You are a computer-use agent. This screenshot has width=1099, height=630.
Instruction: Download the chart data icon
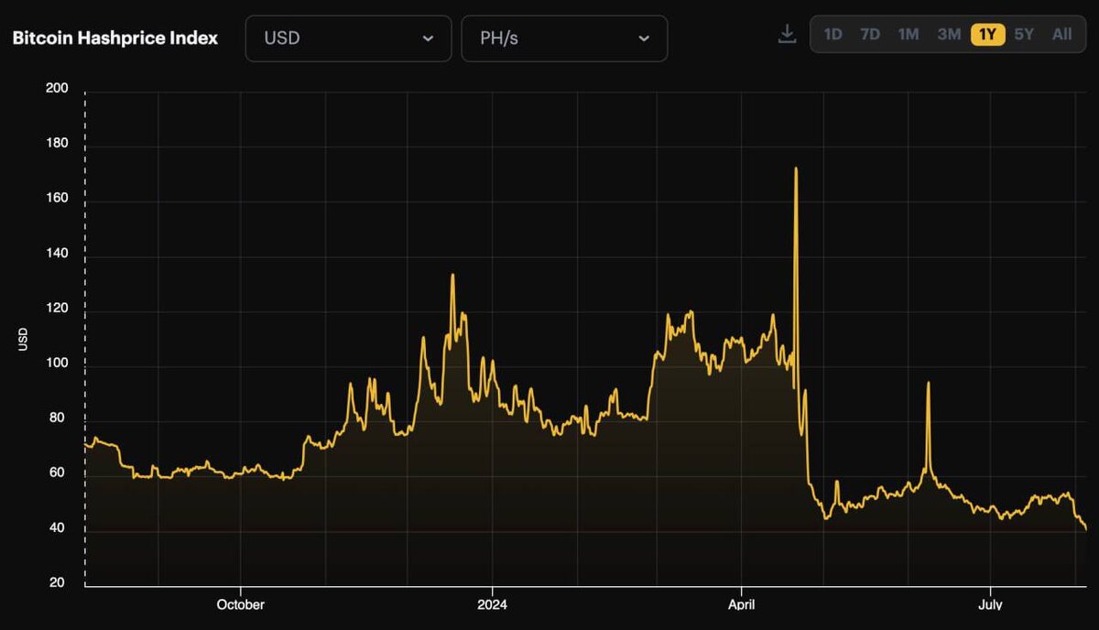(x=787, y=34)
